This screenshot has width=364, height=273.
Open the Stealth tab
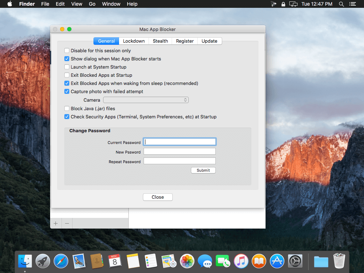pos(160,41)
